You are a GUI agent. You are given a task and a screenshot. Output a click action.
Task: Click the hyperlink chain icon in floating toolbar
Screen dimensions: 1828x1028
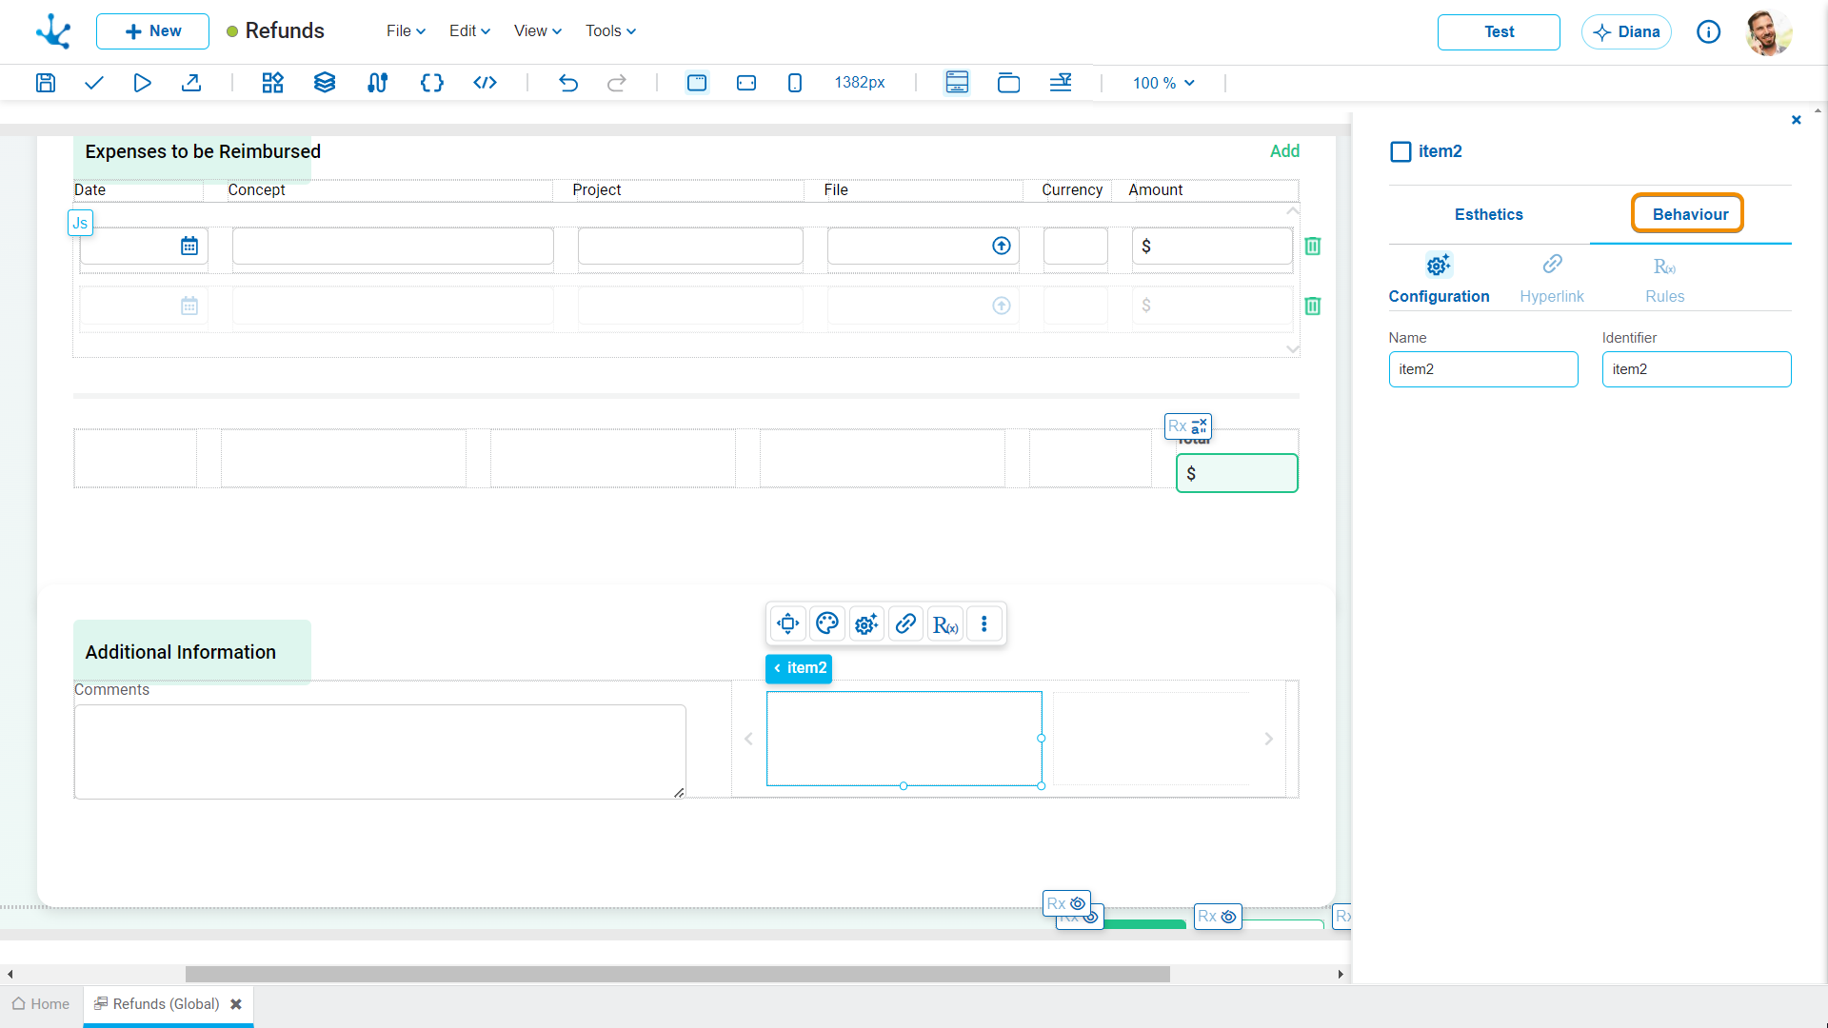pyautogui.click(x=905, y=623)
